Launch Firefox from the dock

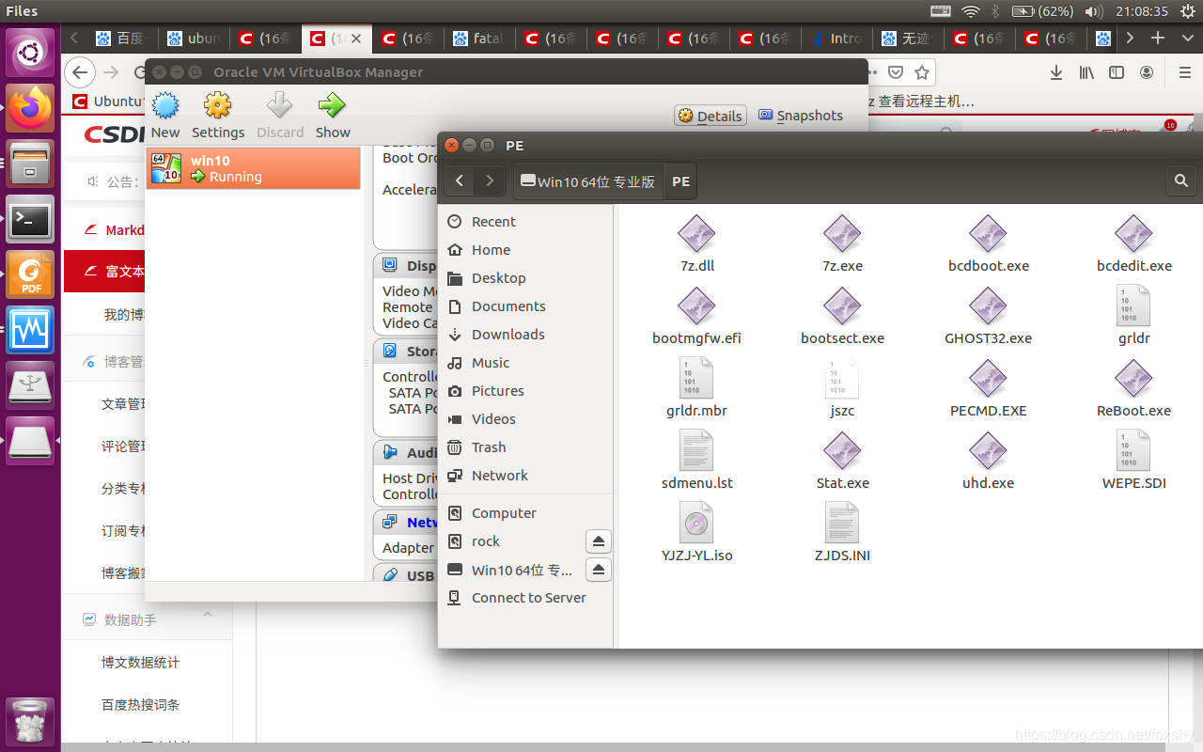(30, 108)
